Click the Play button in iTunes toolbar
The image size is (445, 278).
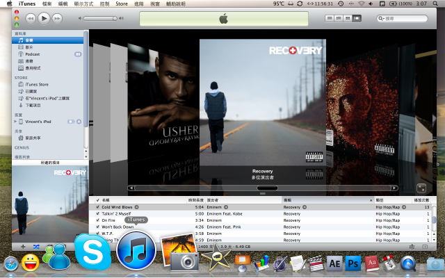pyautogui.click(x=44, y=19)
